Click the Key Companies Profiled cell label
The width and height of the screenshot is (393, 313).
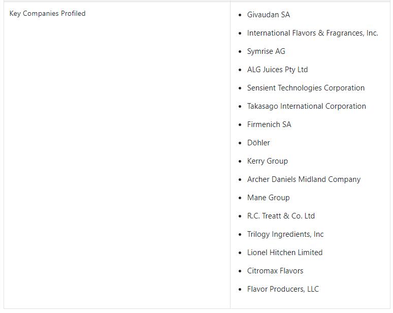pyautogui.click(x=47, y=14)
